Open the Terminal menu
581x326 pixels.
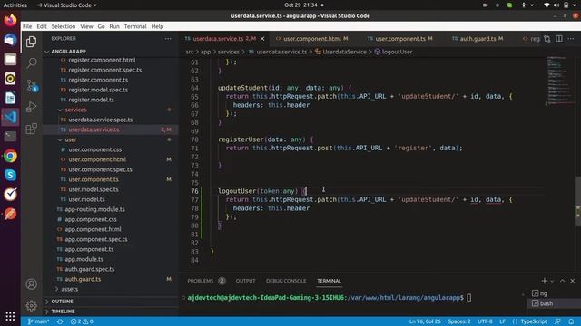pyautogui.click(x=135, y=26)
